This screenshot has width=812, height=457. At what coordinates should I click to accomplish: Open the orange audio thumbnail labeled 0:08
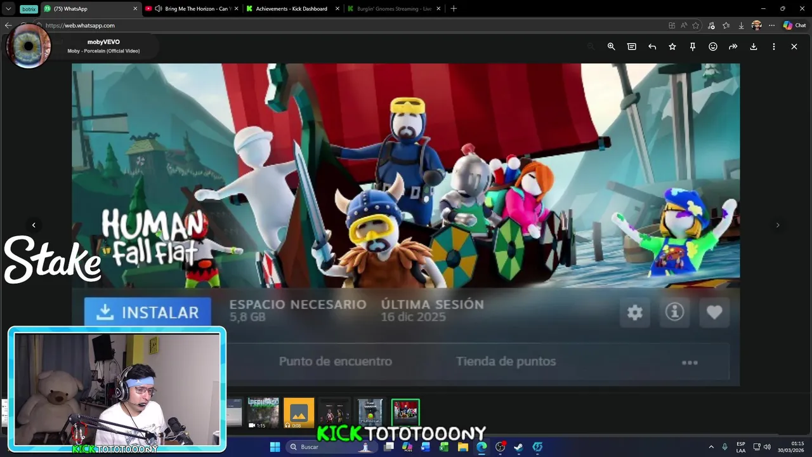(x=299, y=413)
